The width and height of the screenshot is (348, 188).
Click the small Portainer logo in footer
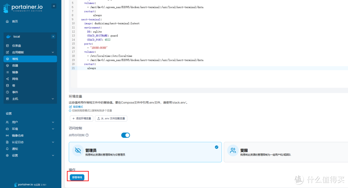[15, 185]
